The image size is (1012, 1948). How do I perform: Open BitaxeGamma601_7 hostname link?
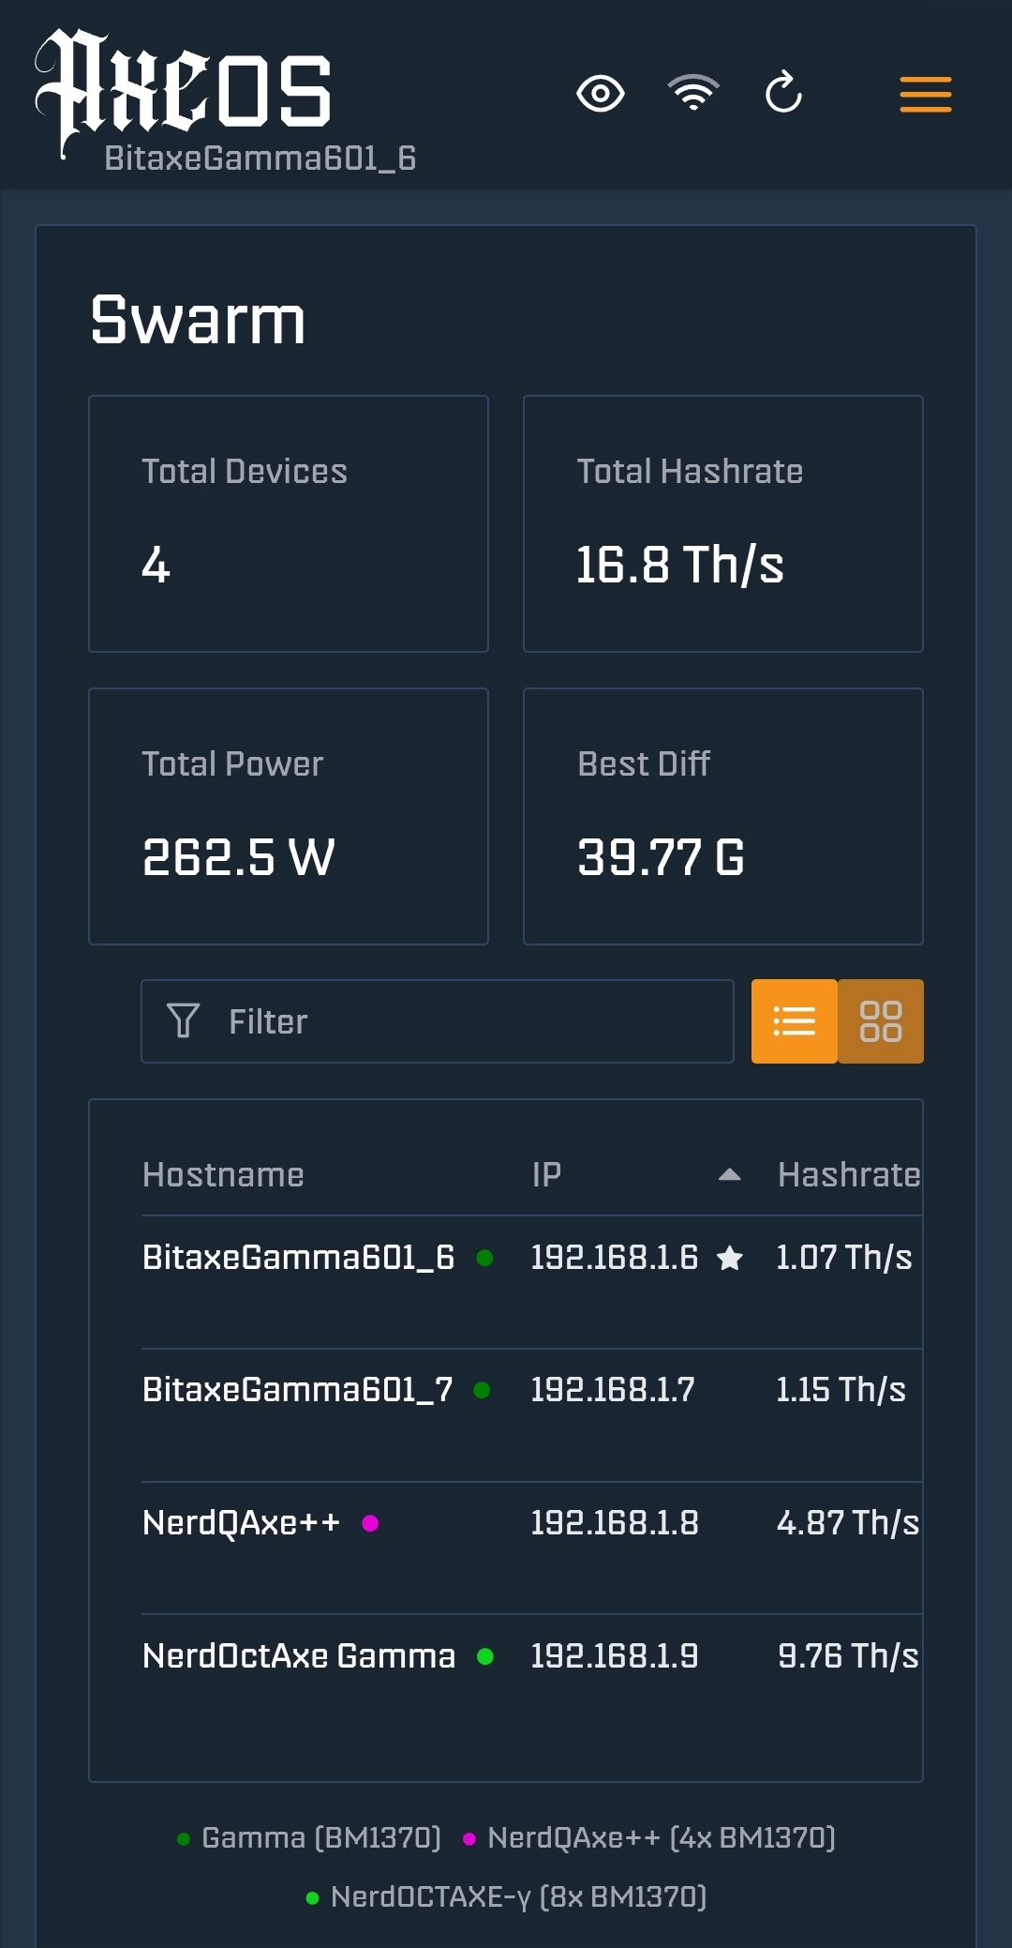[297, 1390]
